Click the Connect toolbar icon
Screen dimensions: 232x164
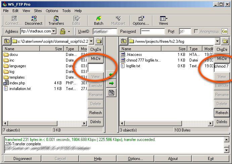(x=14, y=20)
